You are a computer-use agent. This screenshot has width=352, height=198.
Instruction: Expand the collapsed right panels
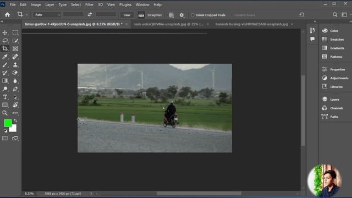[x=350, y=21]
